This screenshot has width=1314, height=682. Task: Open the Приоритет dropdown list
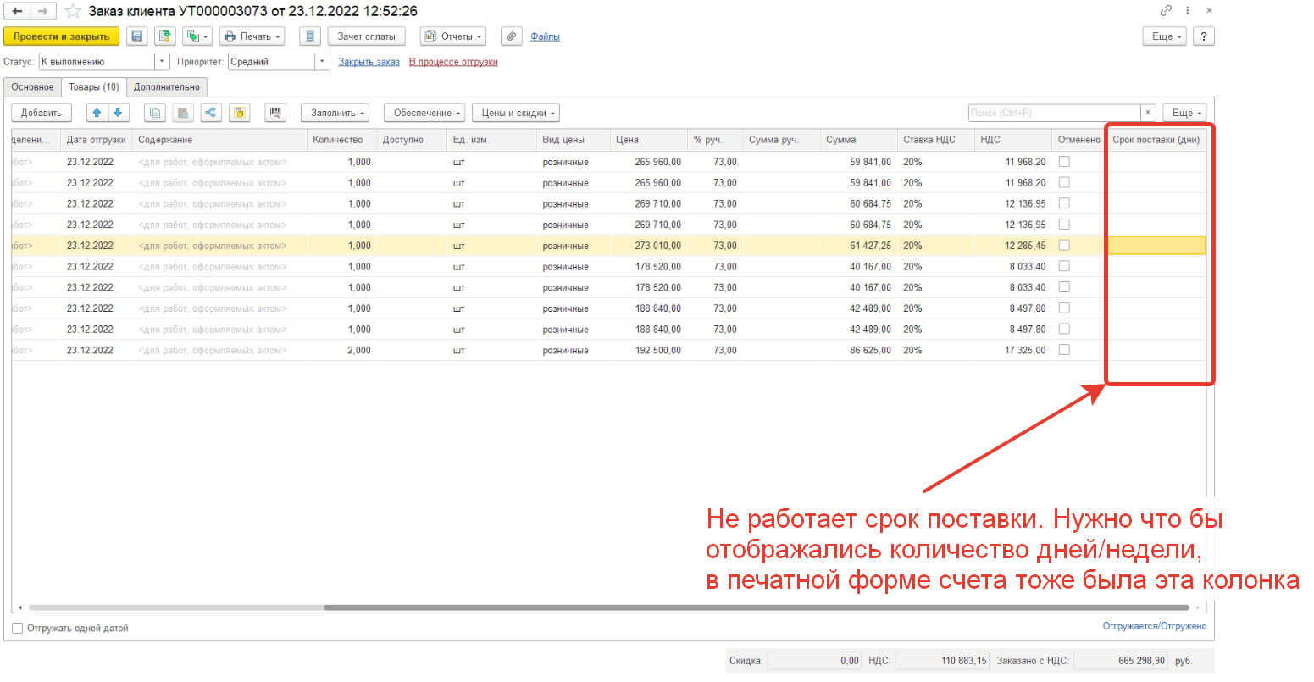(322, 62)
